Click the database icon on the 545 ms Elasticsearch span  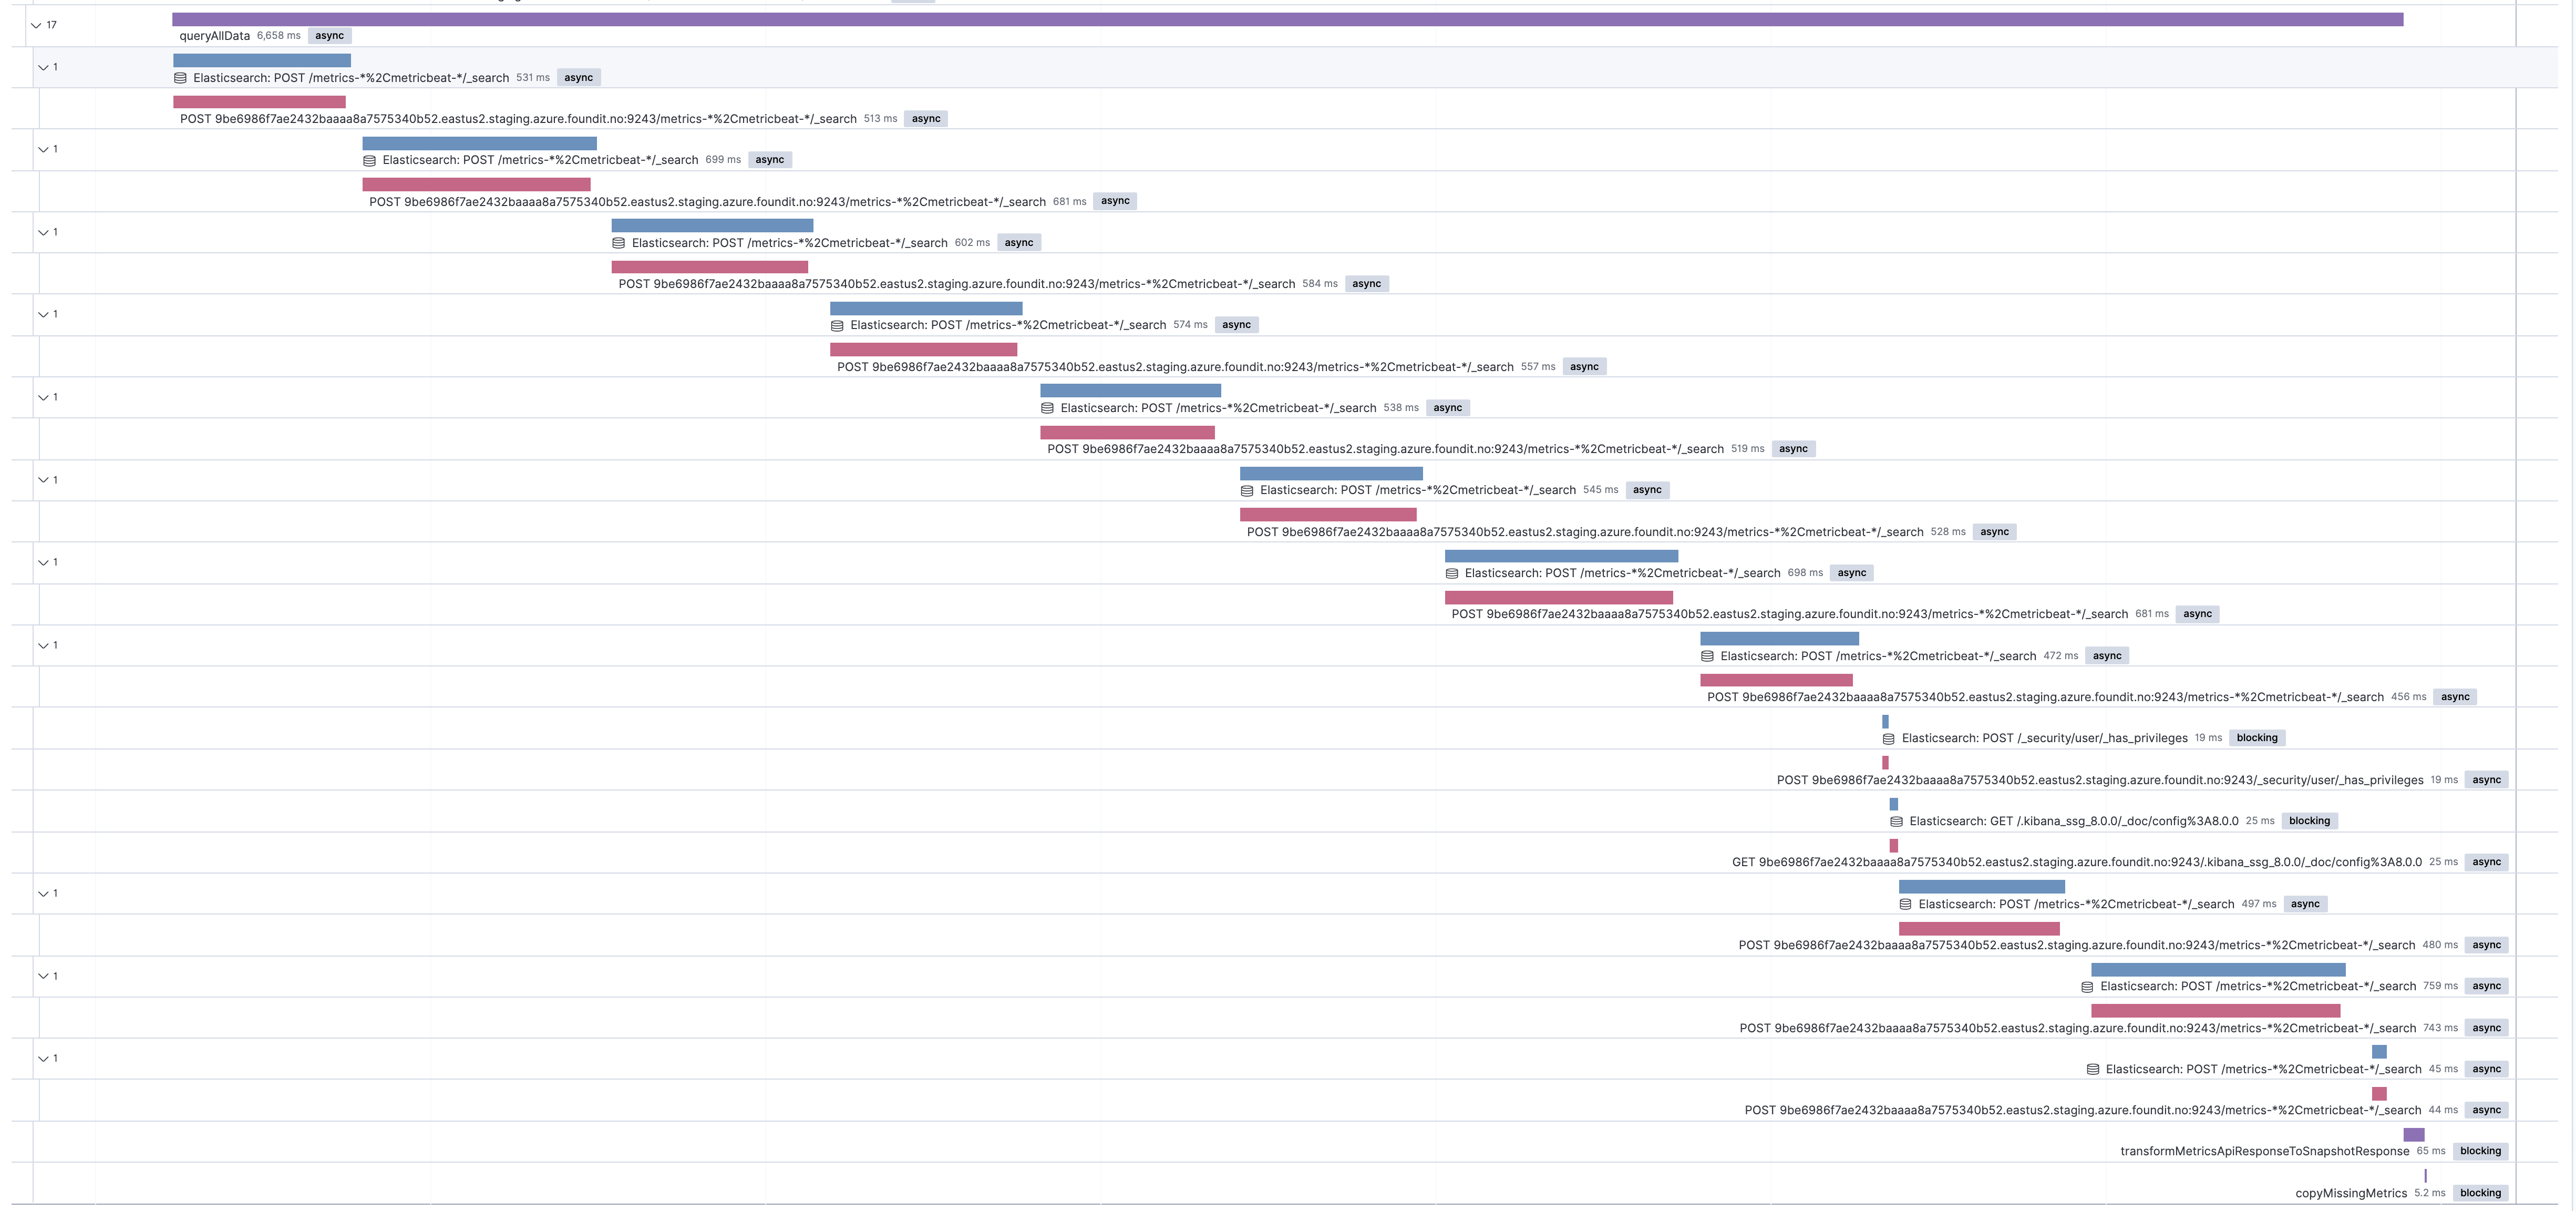(1246, 490)
